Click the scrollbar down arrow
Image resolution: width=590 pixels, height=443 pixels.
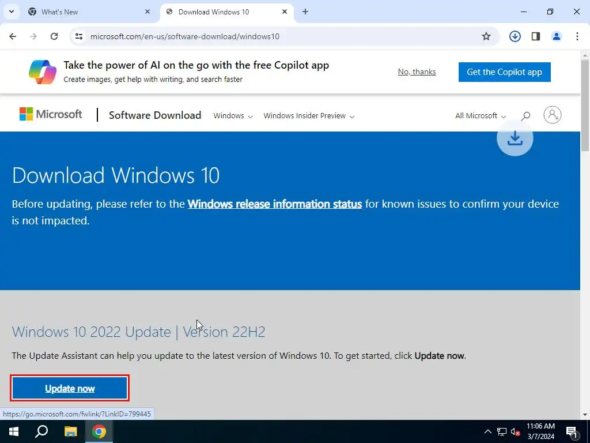[585, 415]
